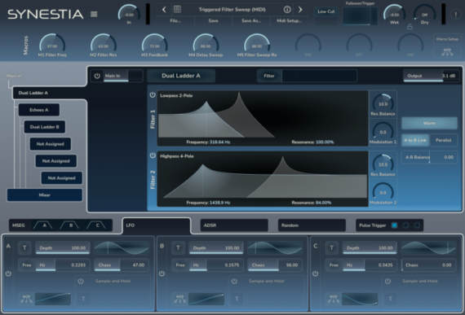Viewport: 465px width, 315px height.
Task: Toggle LFO A trigger T button
Action: point(24,248)
